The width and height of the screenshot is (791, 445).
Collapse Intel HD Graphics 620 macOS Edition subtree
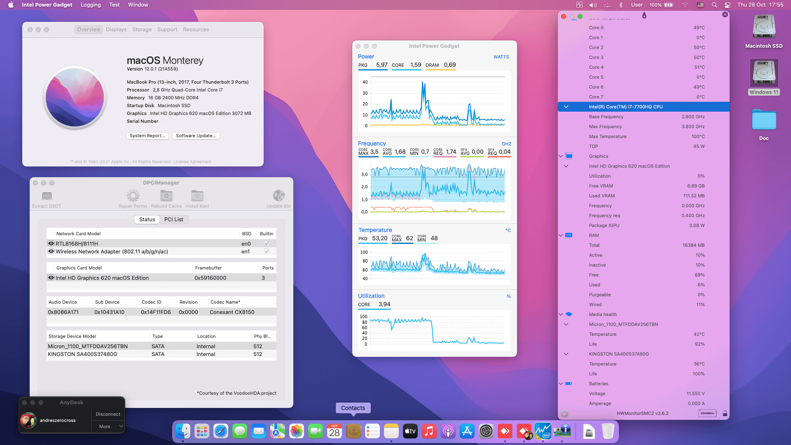566,166
